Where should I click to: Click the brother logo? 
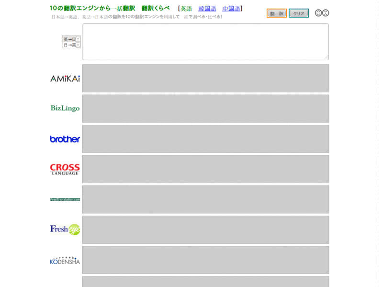[65, 139]
